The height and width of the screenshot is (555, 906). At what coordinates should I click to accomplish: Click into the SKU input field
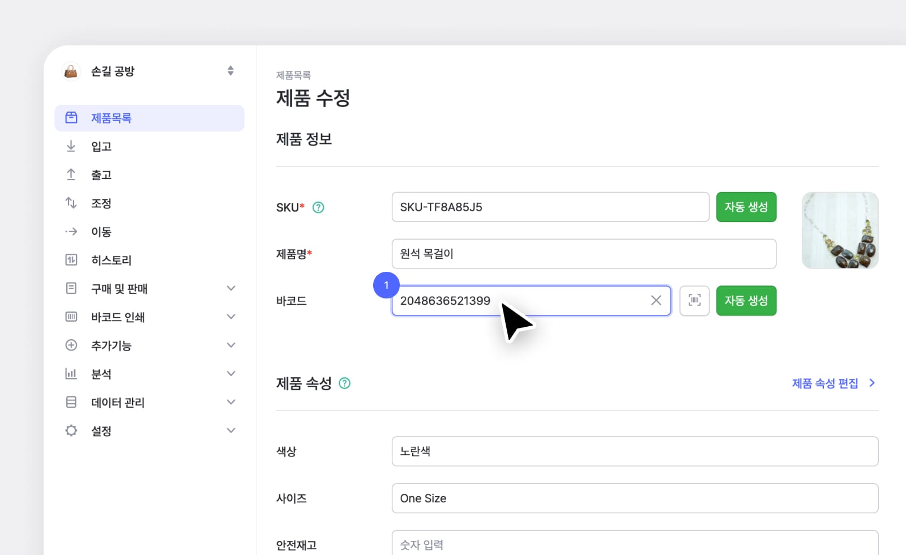[x=550, y=207]
